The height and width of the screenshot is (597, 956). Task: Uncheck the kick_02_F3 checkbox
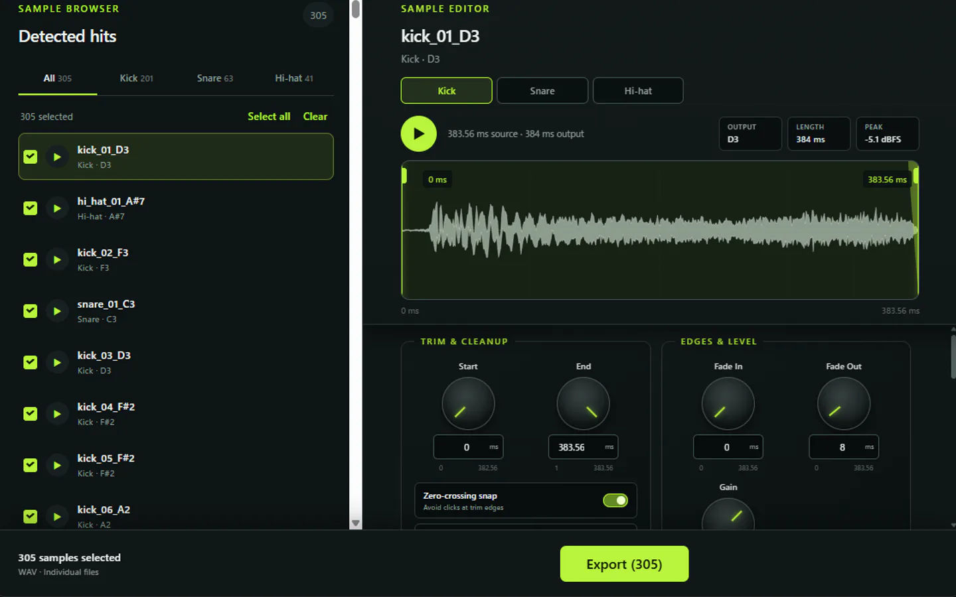(31, 259)
